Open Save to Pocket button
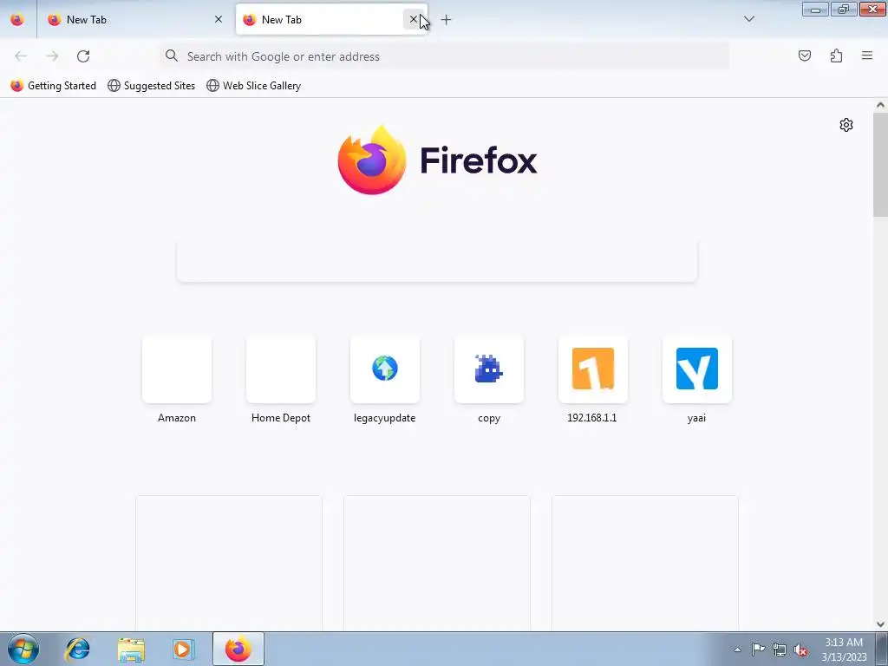Screen dimensions: 888x666 click(804, 55)
